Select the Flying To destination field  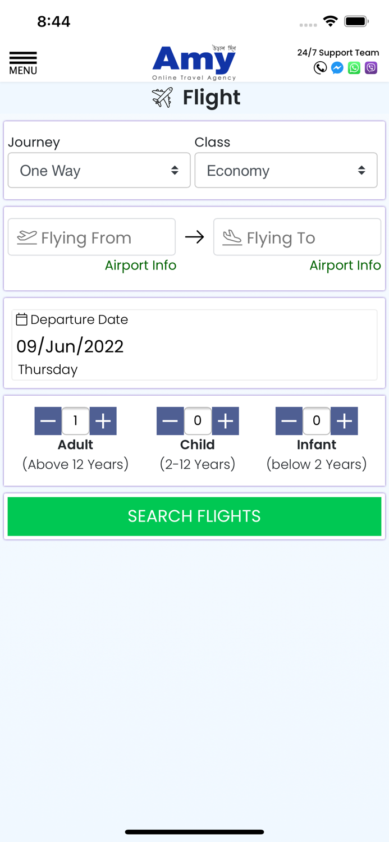coord(297,237)
